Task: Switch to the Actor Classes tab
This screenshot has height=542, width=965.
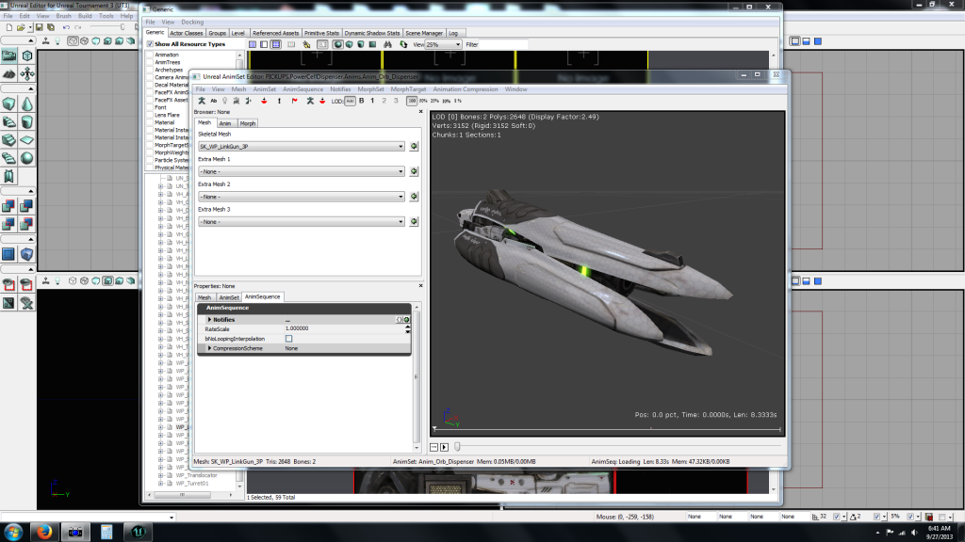Action: (x=186, y=33)
